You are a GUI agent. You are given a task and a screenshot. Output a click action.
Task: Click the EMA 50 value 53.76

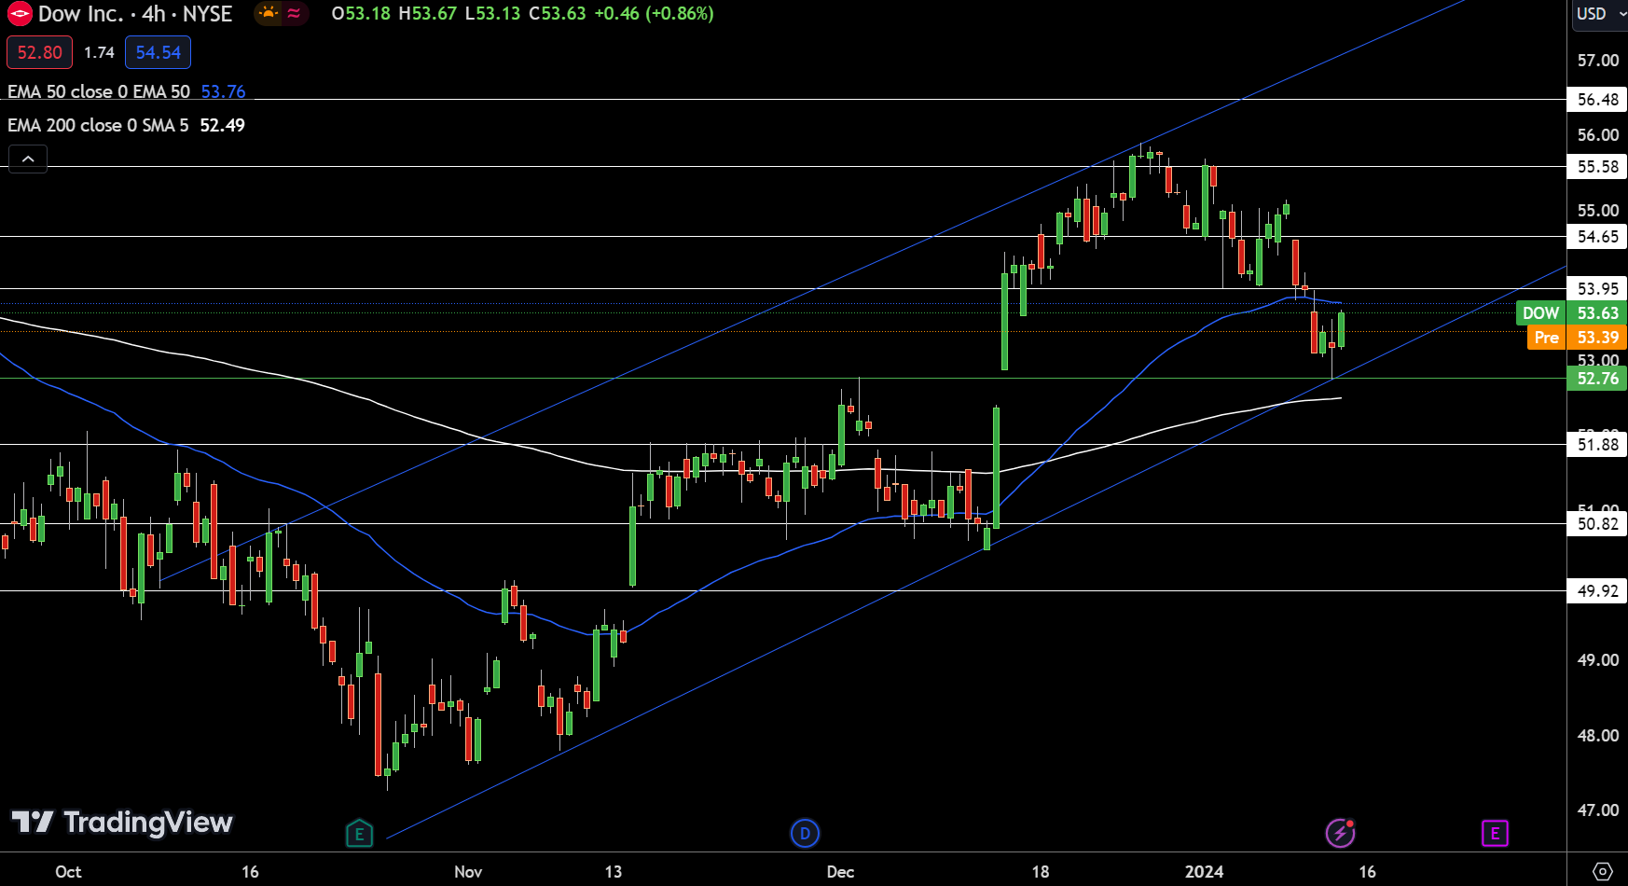[224, 91]
